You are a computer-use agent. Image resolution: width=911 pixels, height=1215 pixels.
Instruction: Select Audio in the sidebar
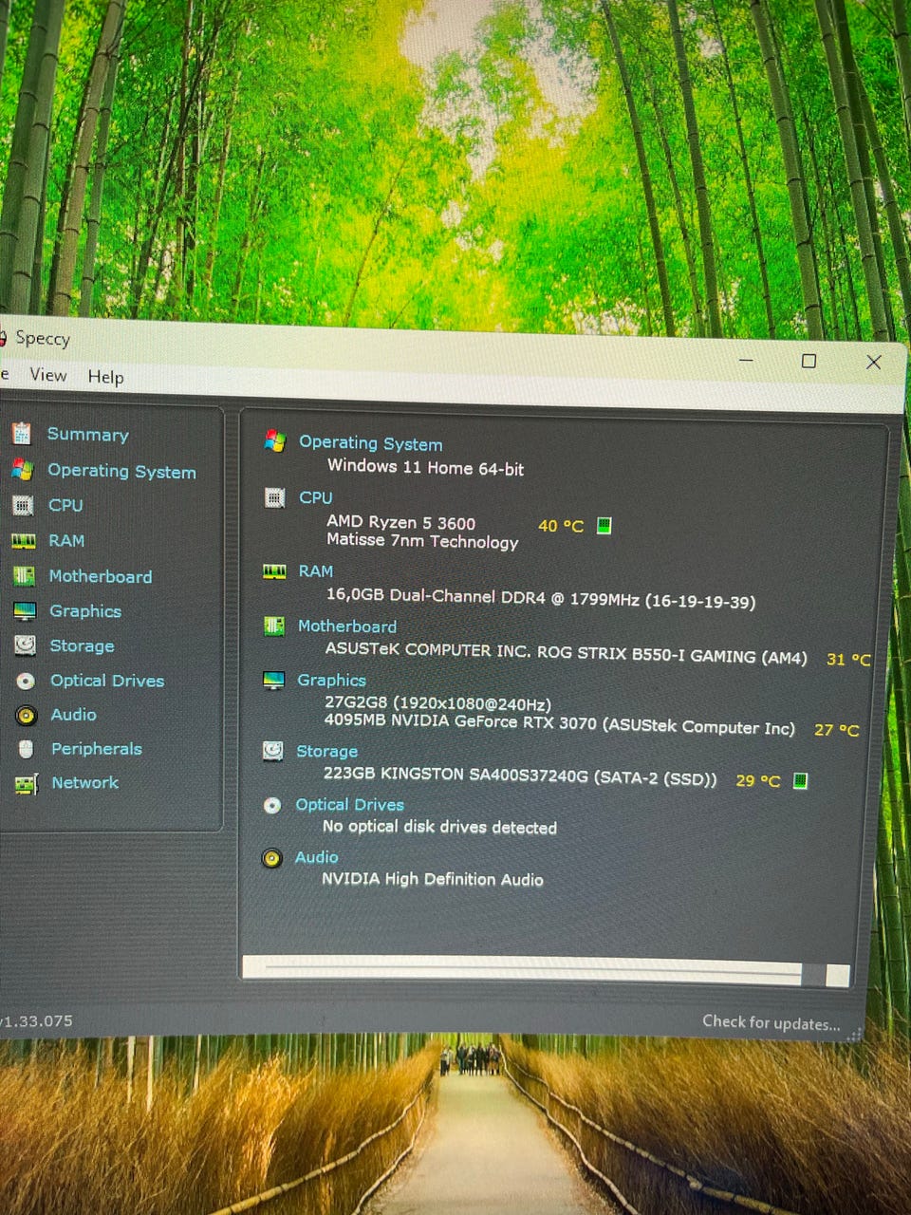pos(74,715)
